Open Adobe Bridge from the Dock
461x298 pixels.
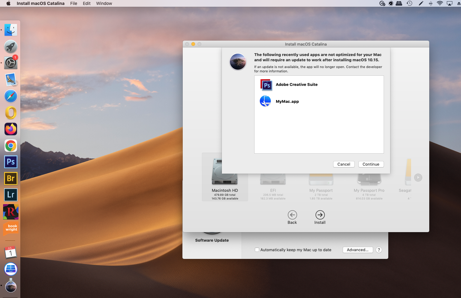tap(11, 178)
